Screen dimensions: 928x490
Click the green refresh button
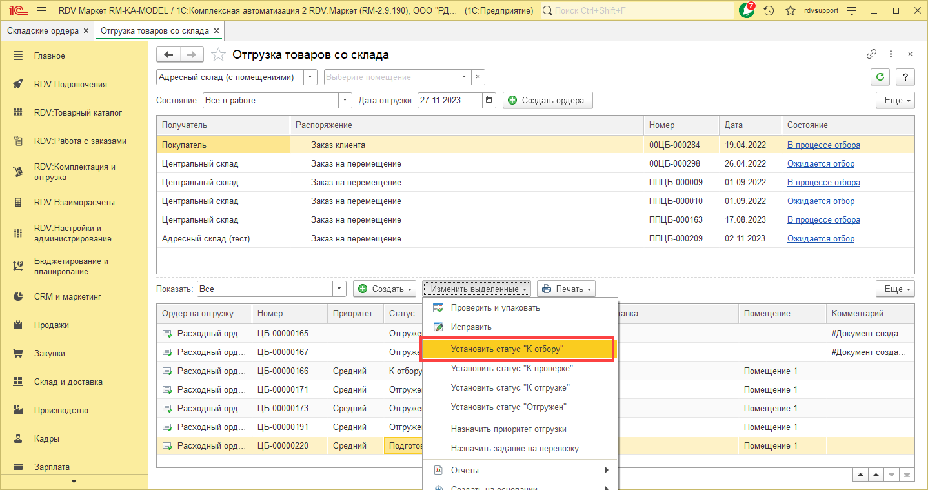(x=880, y=77)
